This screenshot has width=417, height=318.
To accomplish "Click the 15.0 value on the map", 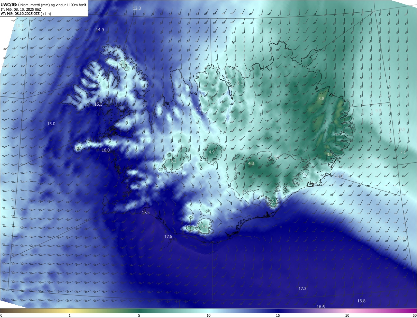I will 51,124.
